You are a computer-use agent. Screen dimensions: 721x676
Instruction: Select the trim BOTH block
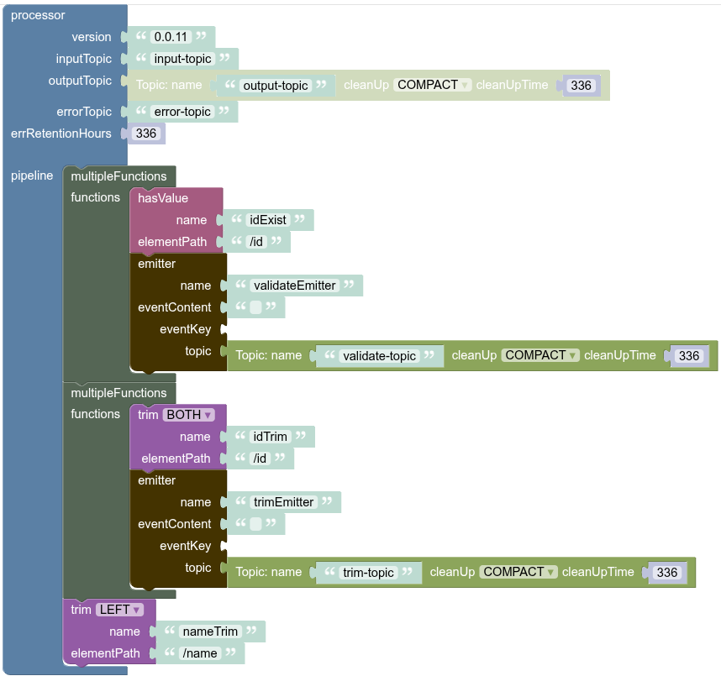pyautogui.click(x=148, y=415)
